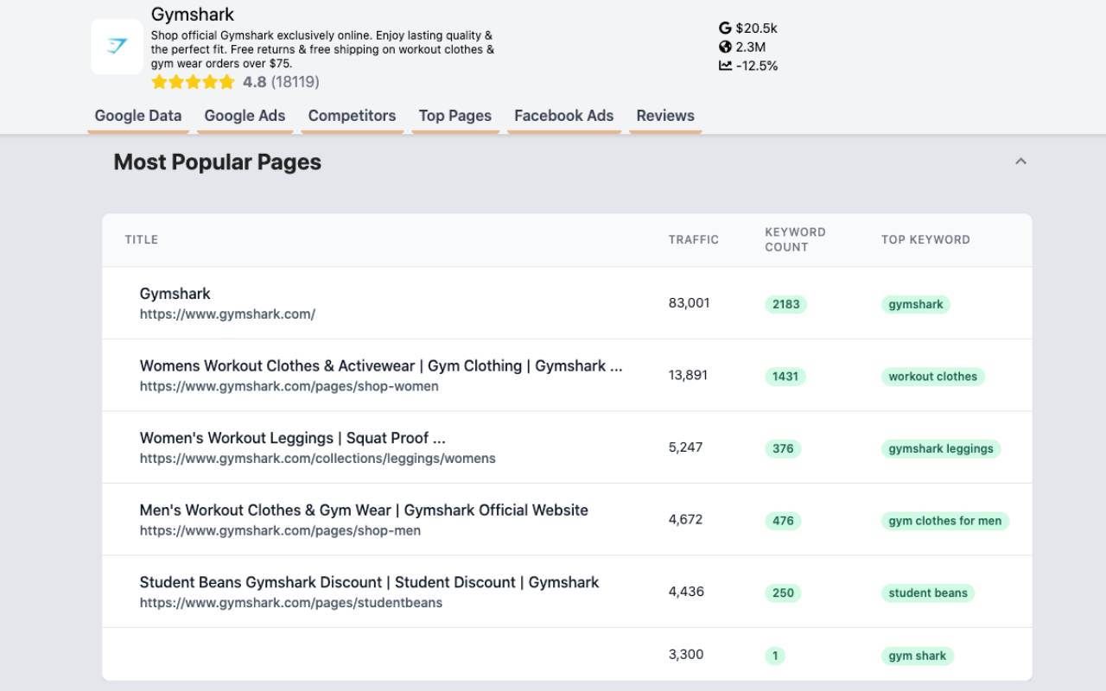Click the 'gymshark' keyword tag
The image size is (1106, 691).
tap(916, 304)
